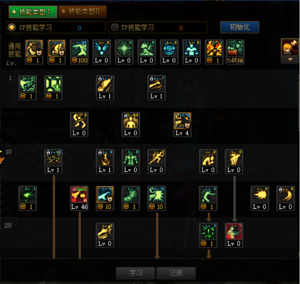Switch to the 技能类型I tab
This screenshot has height=284, width=300.
pos(33,12)
